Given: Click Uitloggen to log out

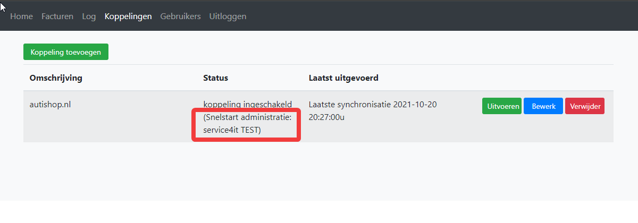Looking at the screenshot, I should pyautogui.click(x=228, y=16).
